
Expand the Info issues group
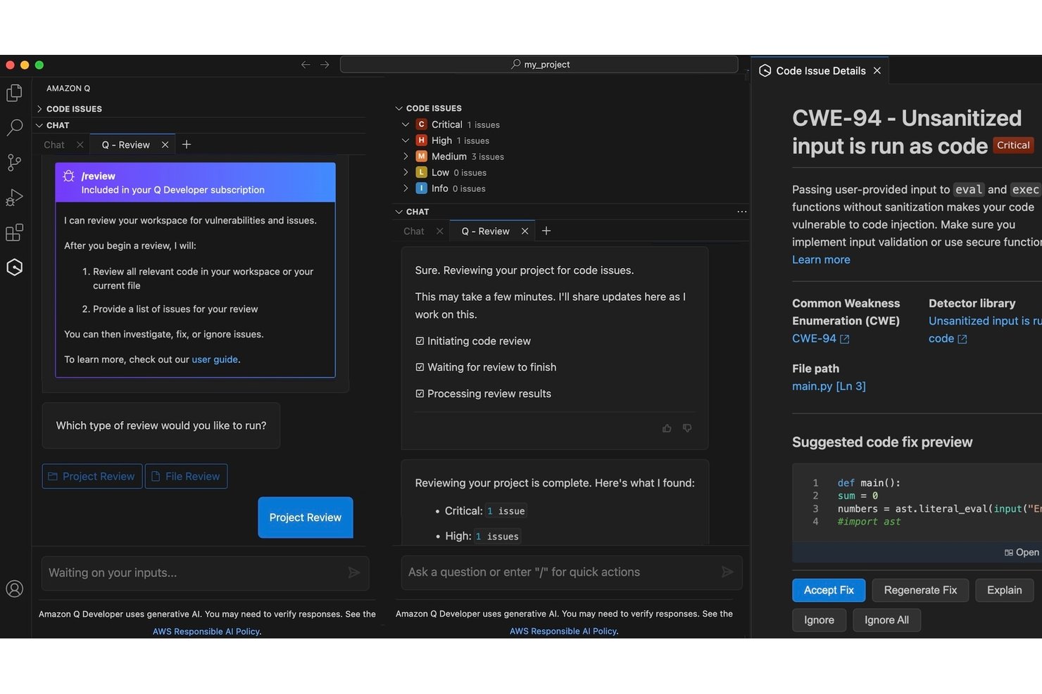coord(406,188)
